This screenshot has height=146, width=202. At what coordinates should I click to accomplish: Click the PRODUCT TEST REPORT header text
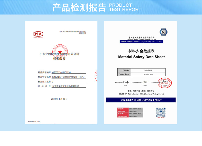click(125, 7)
